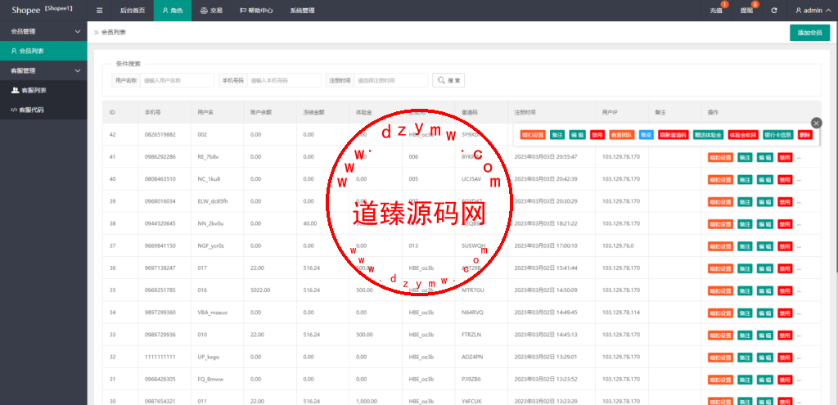Expand more actions for user VBA_mzauo

799,313
